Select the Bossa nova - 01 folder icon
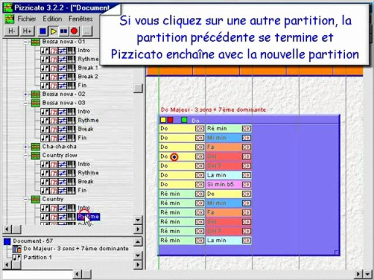Image resolution: width=374 pixels, height=280 pixels. tap(35, 42)
